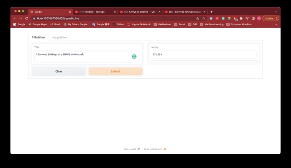Click the Grammarly icon in Title field
Image resolution: width=291 pixels, height=168 pixels.
tap(134, 56)
